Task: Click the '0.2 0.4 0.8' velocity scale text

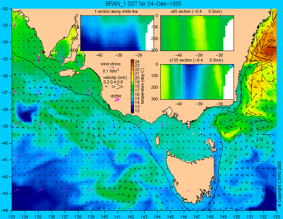Action: [113, 82]
